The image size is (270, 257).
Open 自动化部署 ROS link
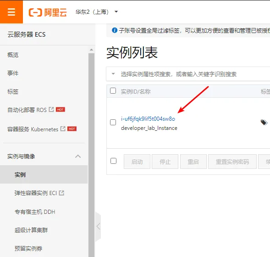pyautogui.click(x=27, y=110)
